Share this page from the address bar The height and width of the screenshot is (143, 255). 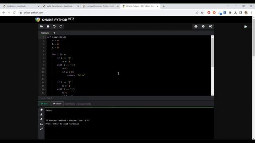click(197, 12)
